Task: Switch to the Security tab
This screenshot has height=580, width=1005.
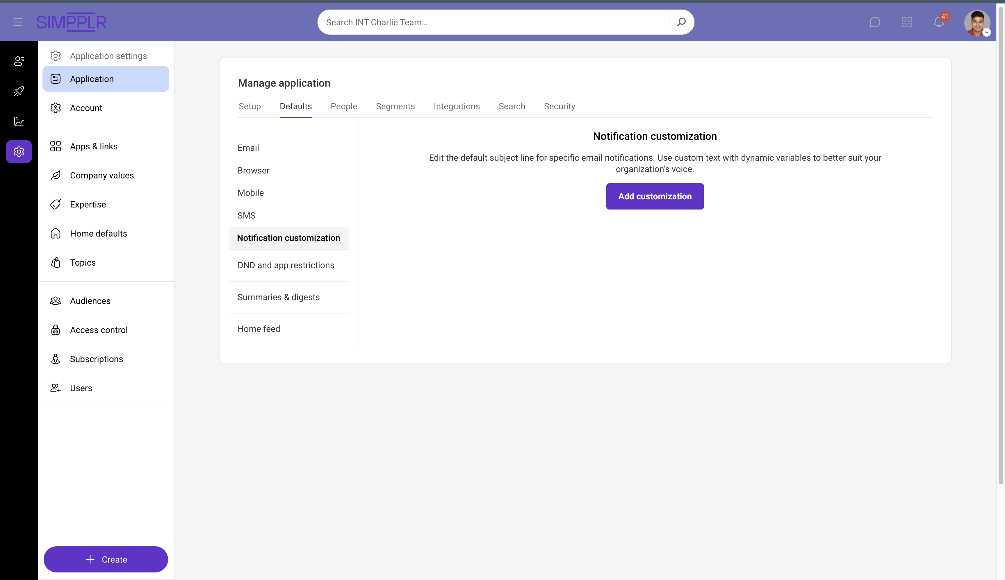Action: tap(559, 106)
